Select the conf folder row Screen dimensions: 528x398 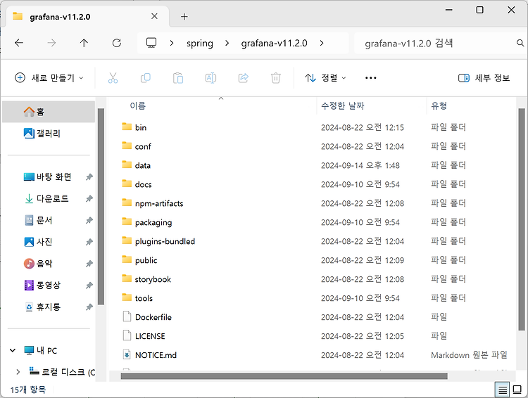pos(313,146)
